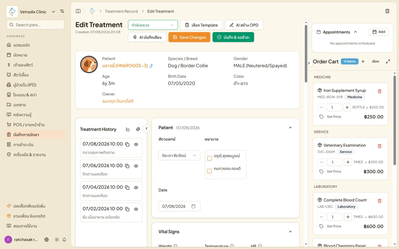
Task: Click the Temperature info icon
Action: (232, 246)
